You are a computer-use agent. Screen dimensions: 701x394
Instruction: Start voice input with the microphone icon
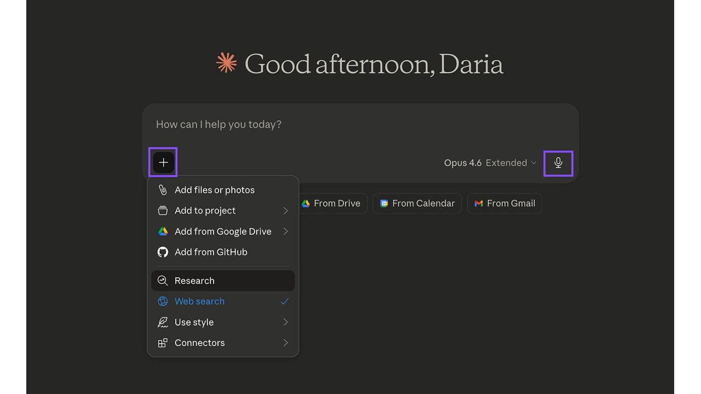click(558, 163)
